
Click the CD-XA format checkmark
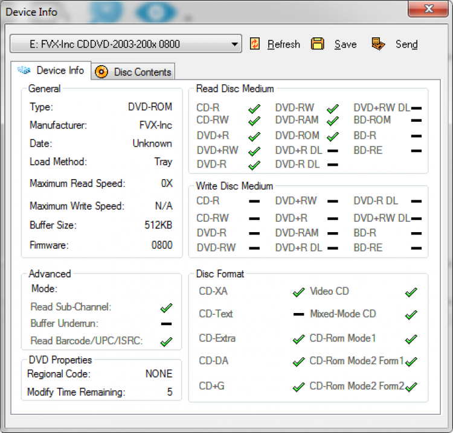(x=299, y=292)
